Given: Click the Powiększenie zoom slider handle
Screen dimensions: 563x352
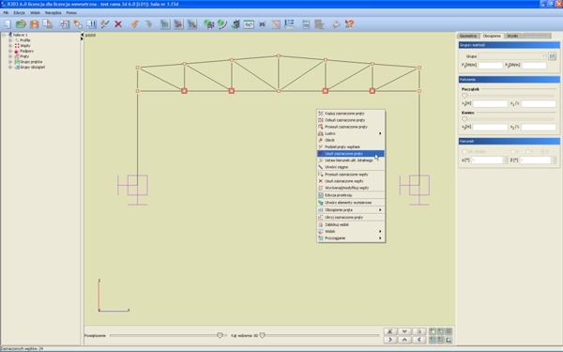Looking at the screenshot, I should click(220, 335).
